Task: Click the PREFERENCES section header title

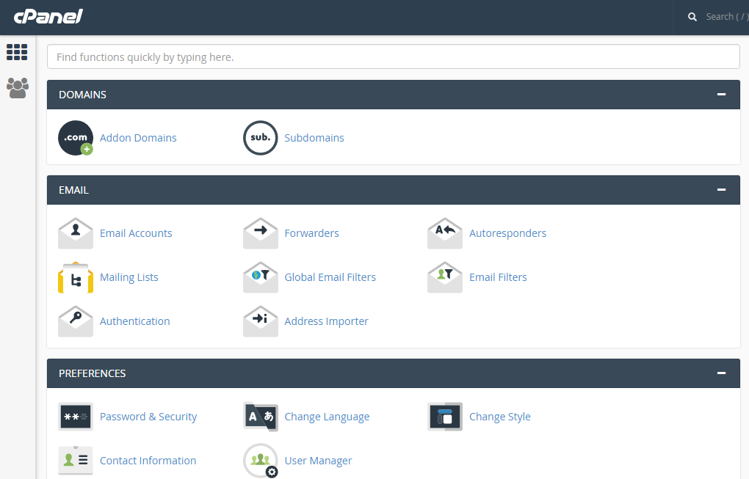Action: pyautogui.click(x=93, y=373)
